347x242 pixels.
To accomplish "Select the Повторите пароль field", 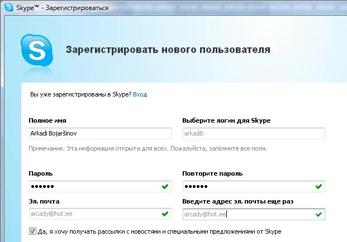I will (254, 186).
